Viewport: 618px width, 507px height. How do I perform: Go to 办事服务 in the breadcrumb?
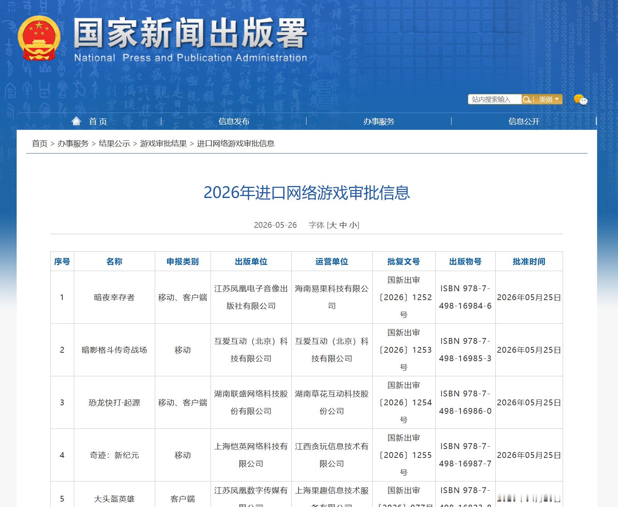click(73, 143)
